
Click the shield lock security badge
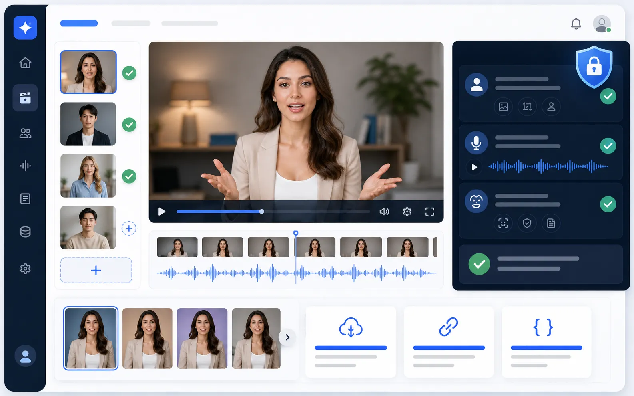pyautogui.click(x=594, y=67)
